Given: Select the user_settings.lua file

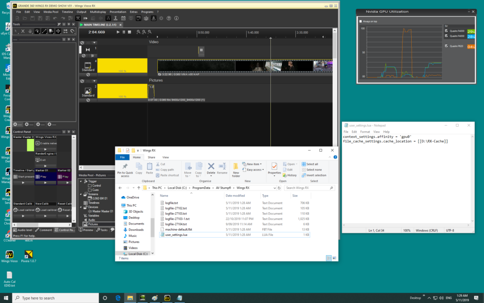Looking at the screenshot, I should tap(176, 234).
